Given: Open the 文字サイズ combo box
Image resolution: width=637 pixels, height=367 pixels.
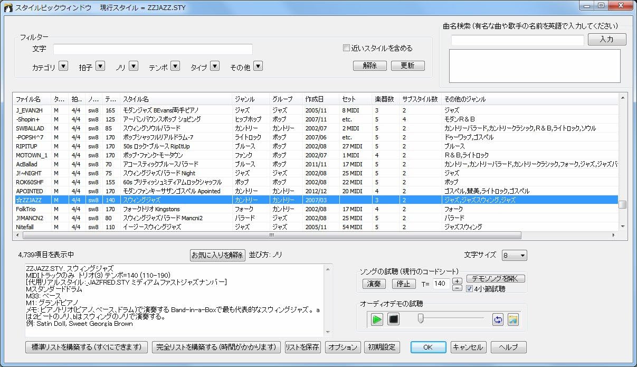Looking at the screenshot, I should [x=514, y=256].
